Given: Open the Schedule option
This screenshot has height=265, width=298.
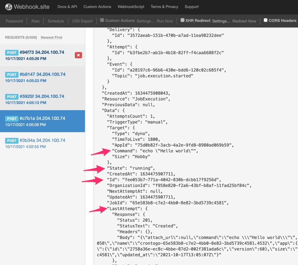Looking at the screenshot, I should pos(56,21).
